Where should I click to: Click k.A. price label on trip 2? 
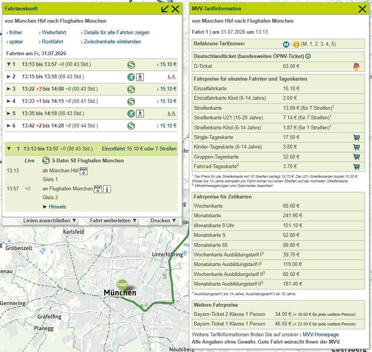pyautogui.click(x=172, y=77)
